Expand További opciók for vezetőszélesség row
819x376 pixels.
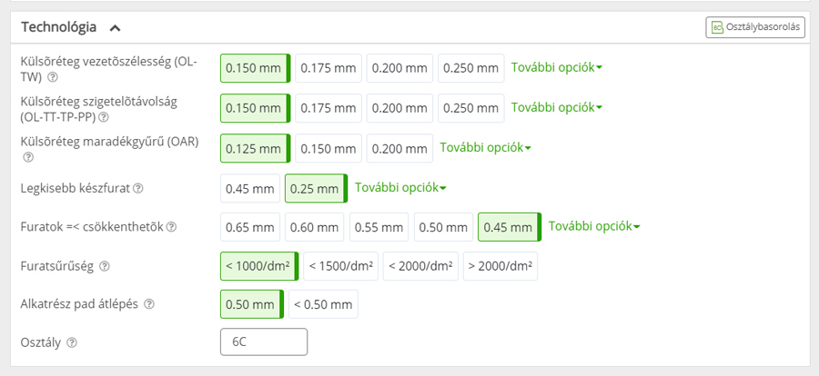coord(556,68)
